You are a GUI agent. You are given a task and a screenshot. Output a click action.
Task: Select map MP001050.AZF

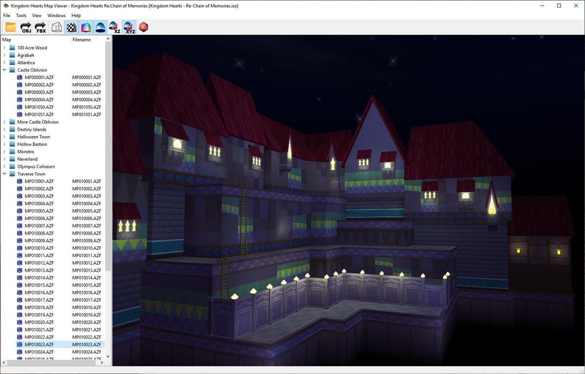click(39, 107)
